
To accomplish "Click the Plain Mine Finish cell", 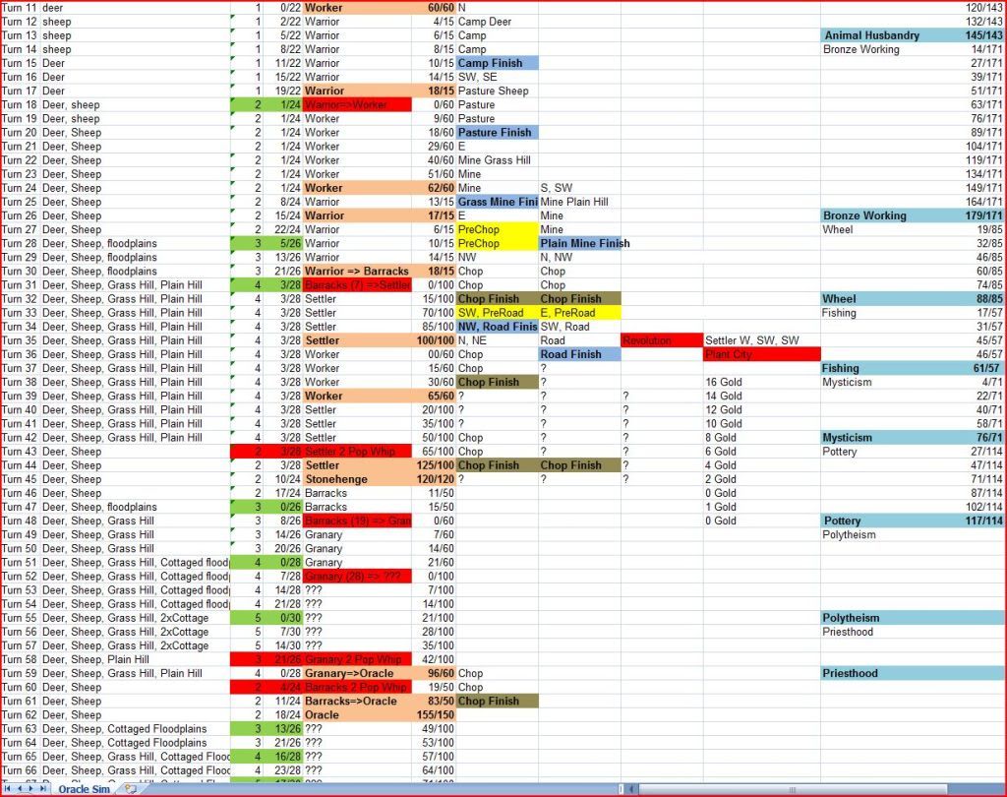I will click(580, 243).
